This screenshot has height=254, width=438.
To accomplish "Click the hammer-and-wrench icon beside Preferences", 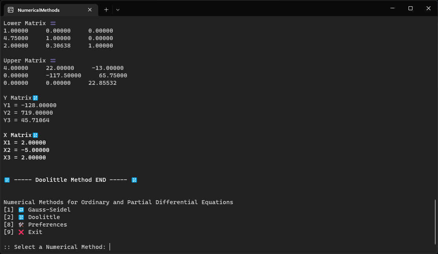I will (x=21, y=225).
